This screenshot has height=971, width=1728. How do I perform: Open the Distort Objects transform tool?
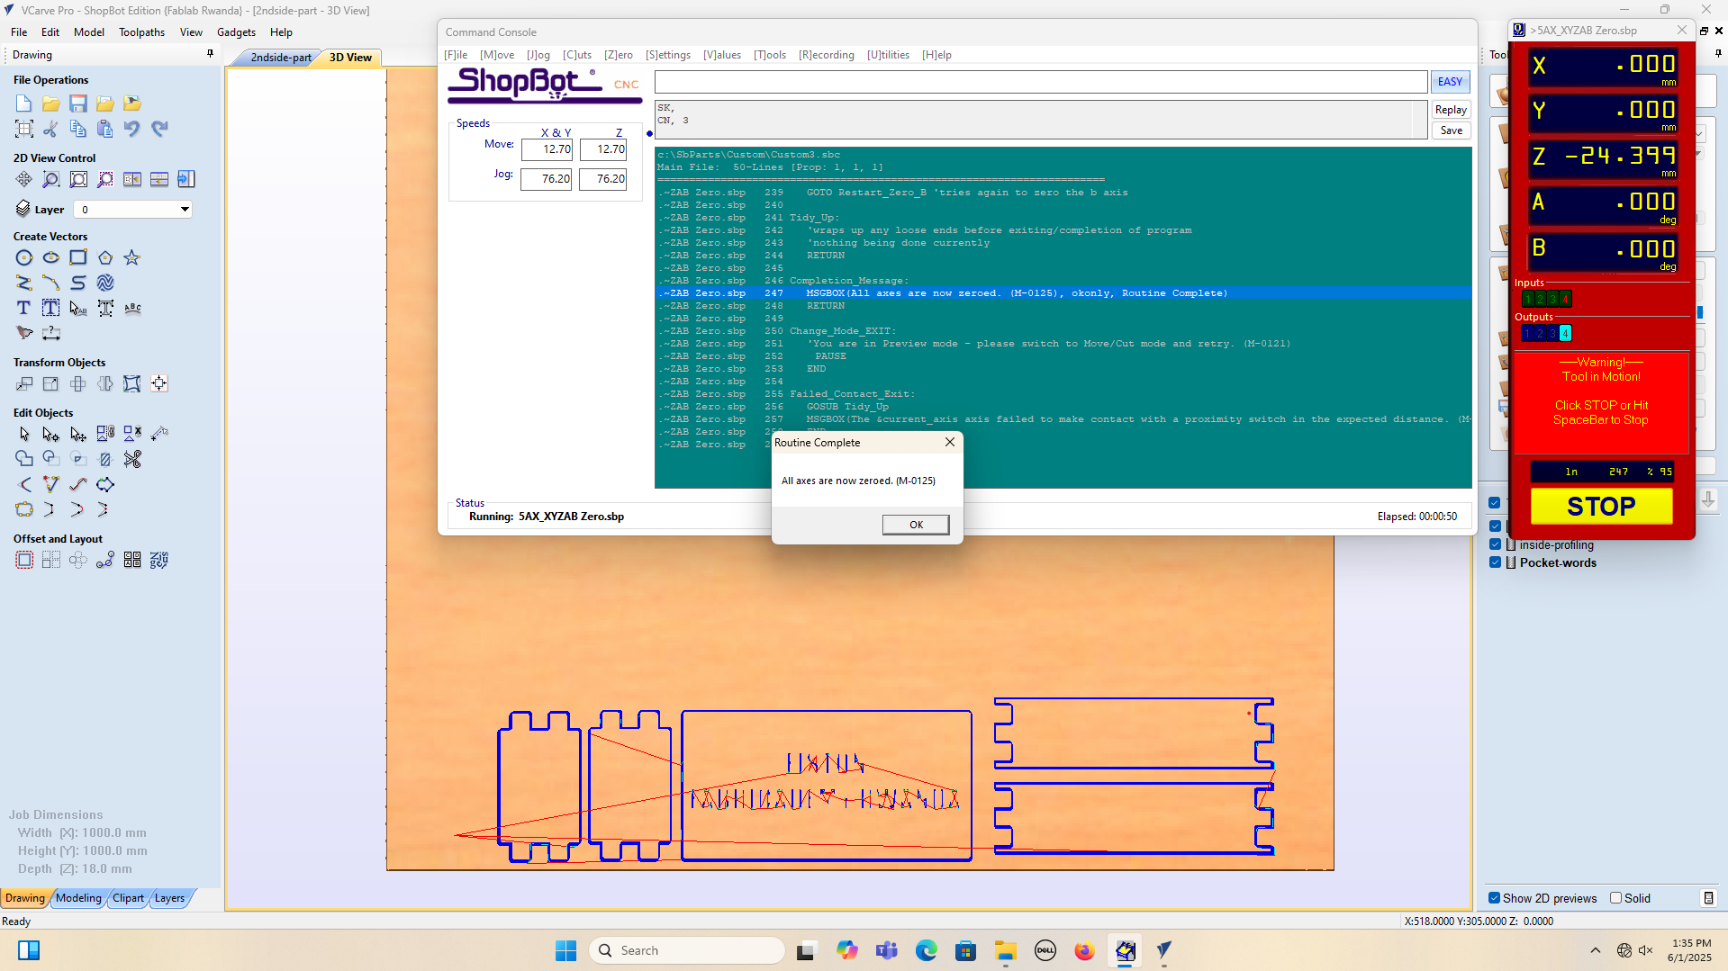(x=132, y=383)
